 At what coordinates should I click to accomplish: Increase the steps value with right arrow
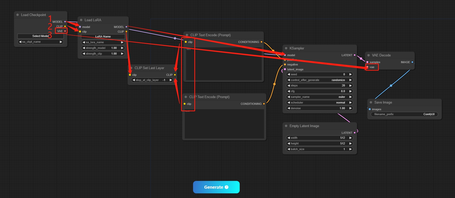click(350, 85)
